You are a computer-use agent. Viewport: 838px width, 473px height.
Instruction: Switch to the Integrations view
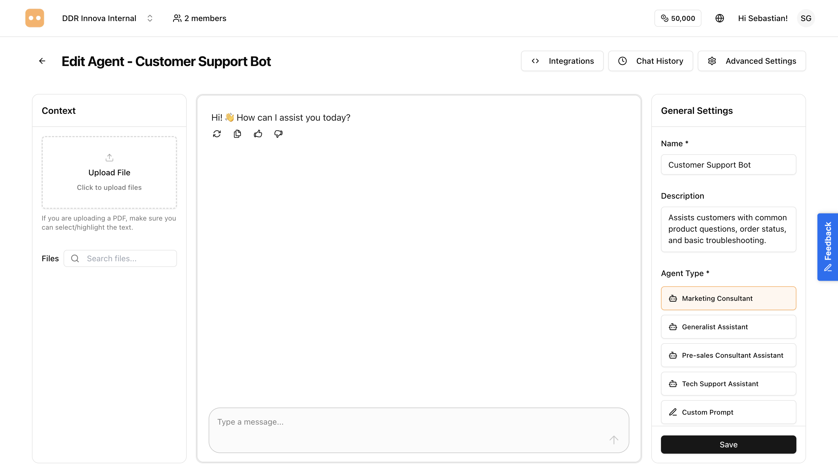pos(562,61)
